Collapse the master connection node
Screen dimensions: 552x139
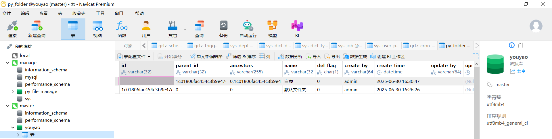(x=8, y=106)
